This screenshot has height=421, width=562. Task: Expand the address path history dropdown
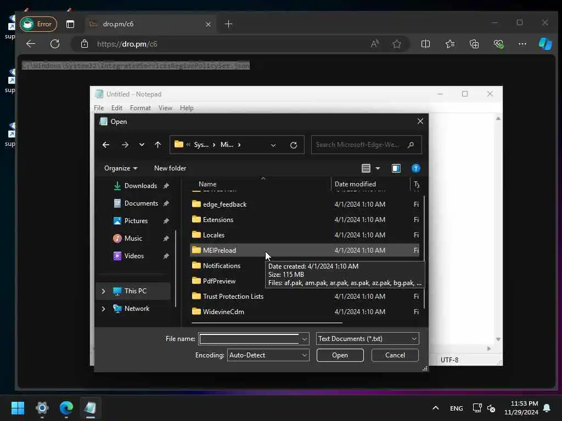[x=273, y=145]
